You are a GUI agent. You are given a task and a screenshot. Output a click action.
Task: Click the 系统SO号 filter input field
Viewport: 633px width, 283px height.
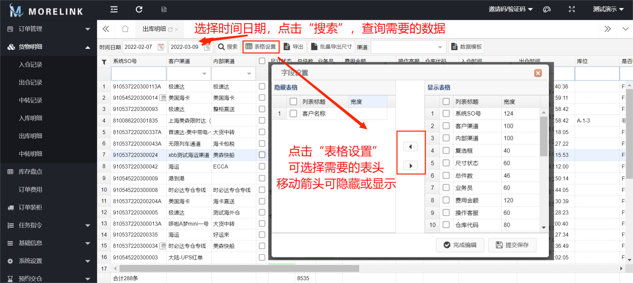coord(139,74)
